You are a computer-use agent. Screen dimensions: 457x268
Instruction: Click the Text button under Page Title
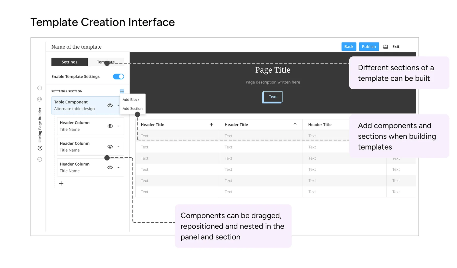tap(273, 97)
